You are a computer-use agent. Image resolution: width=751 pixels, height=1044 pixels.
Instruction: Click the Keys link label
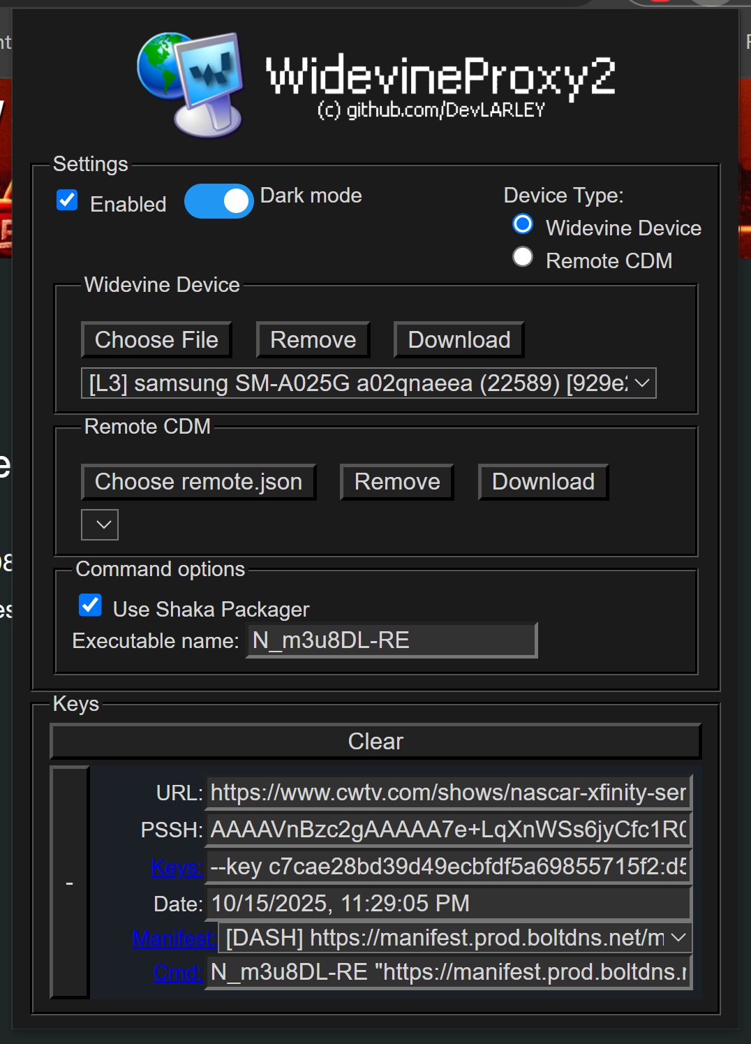click(x=177, y=867)
